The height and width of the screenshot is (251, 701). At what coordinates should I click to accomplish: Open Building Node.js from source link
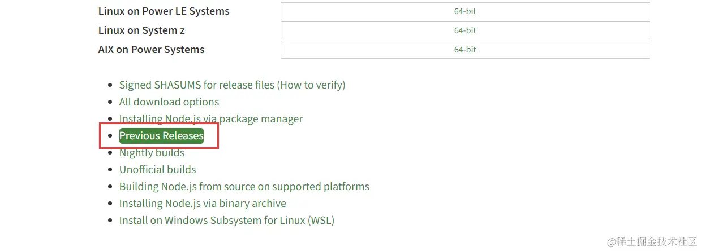pos(244,187)
